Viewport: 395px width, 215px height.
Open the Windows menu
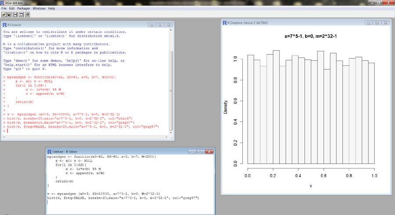[39, 8]
